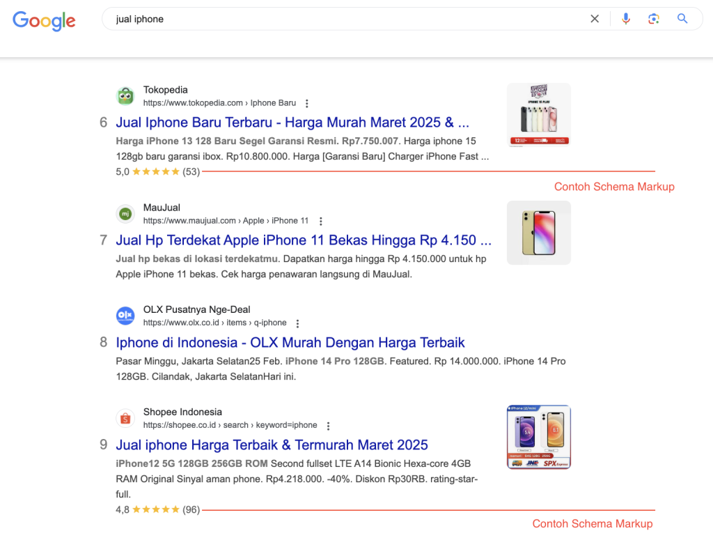This screenshot has width=713, height=540.
Task: Open 'Jual iphone Harga Terbaik & Termurah' link
Action: (272, 445)
